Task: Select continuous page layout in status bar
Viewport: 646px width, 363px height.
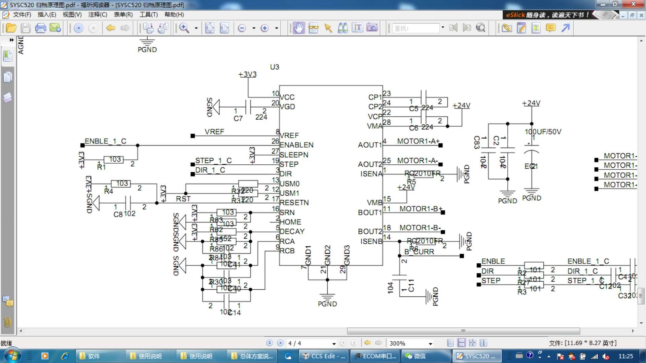Action: (462, 343)
